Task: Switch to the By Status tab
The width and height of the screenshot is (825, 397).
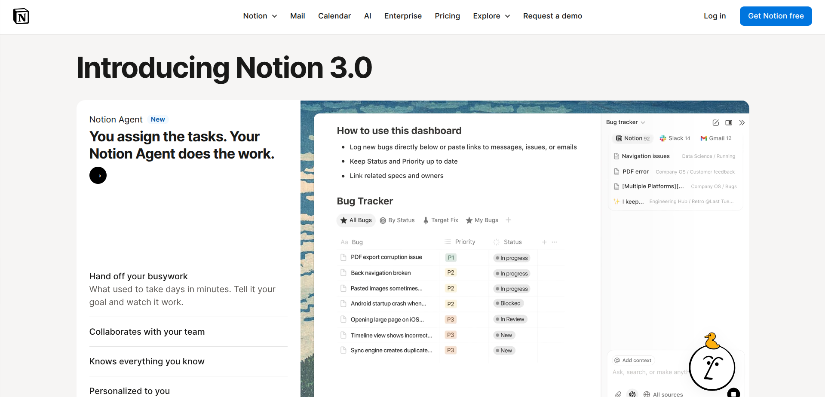Action: (x=397, y=220)
